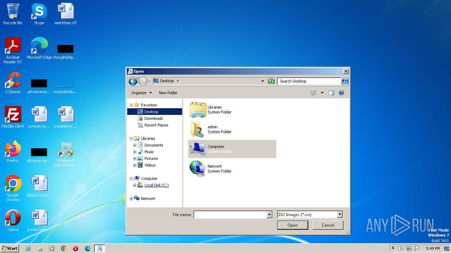Select the admin system folder item
The width and height of the screenshot is (451, 253).
coord(232,129)
